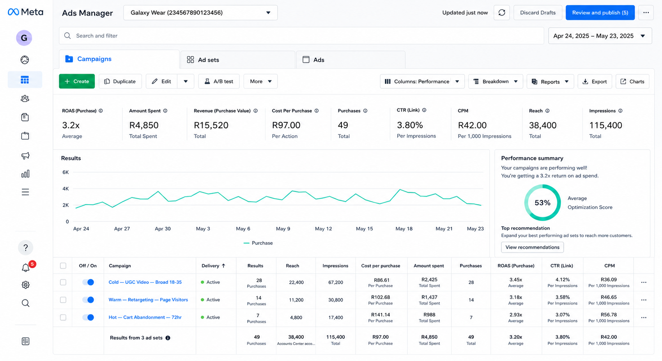662x361 pixels.
Task: Click the Revenue (Purchase Value) info icon
Action: pos(255,111)
